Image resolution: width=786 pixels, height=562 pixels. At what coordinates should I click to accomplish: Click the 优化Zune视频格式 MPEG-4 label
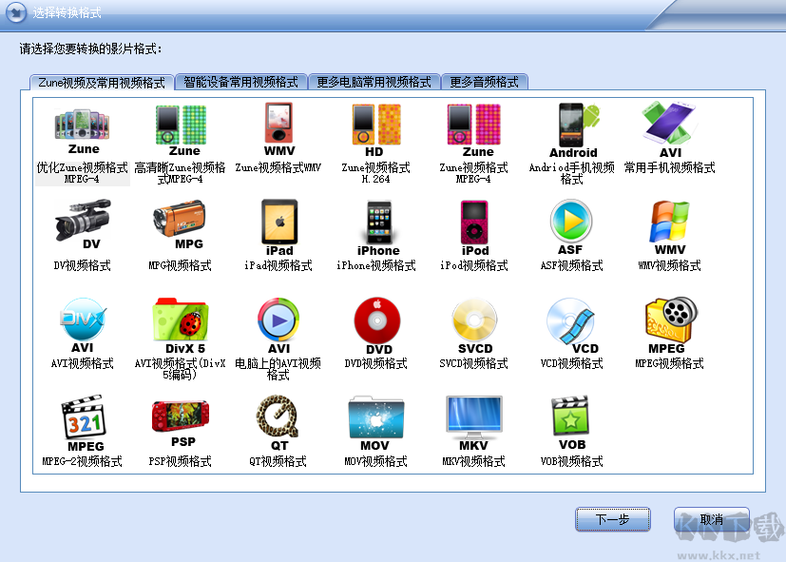(x=82, y=173)
